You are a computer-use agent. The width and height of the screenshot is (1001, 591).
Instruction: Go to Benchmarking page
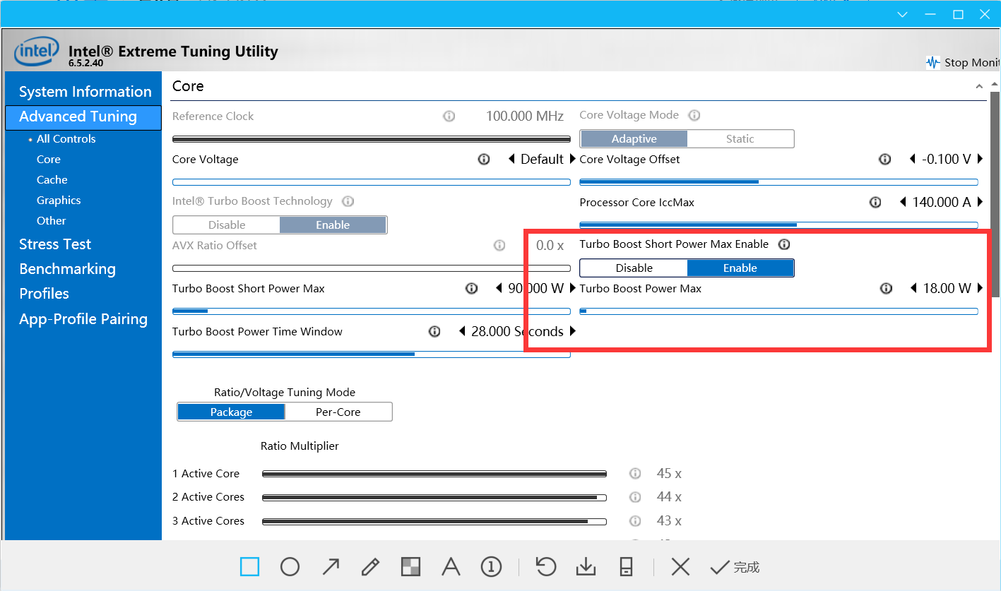(67, 269)
